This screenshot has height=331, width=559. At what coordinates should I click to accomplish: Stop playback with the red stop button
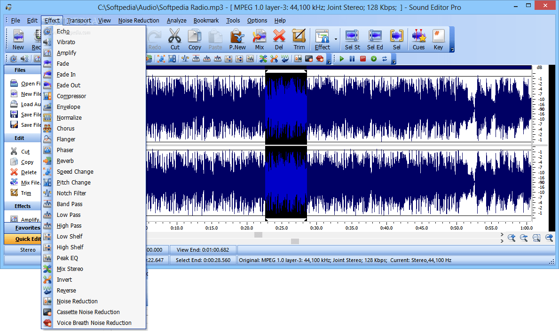pyautogui.click(x=363, y=59)
